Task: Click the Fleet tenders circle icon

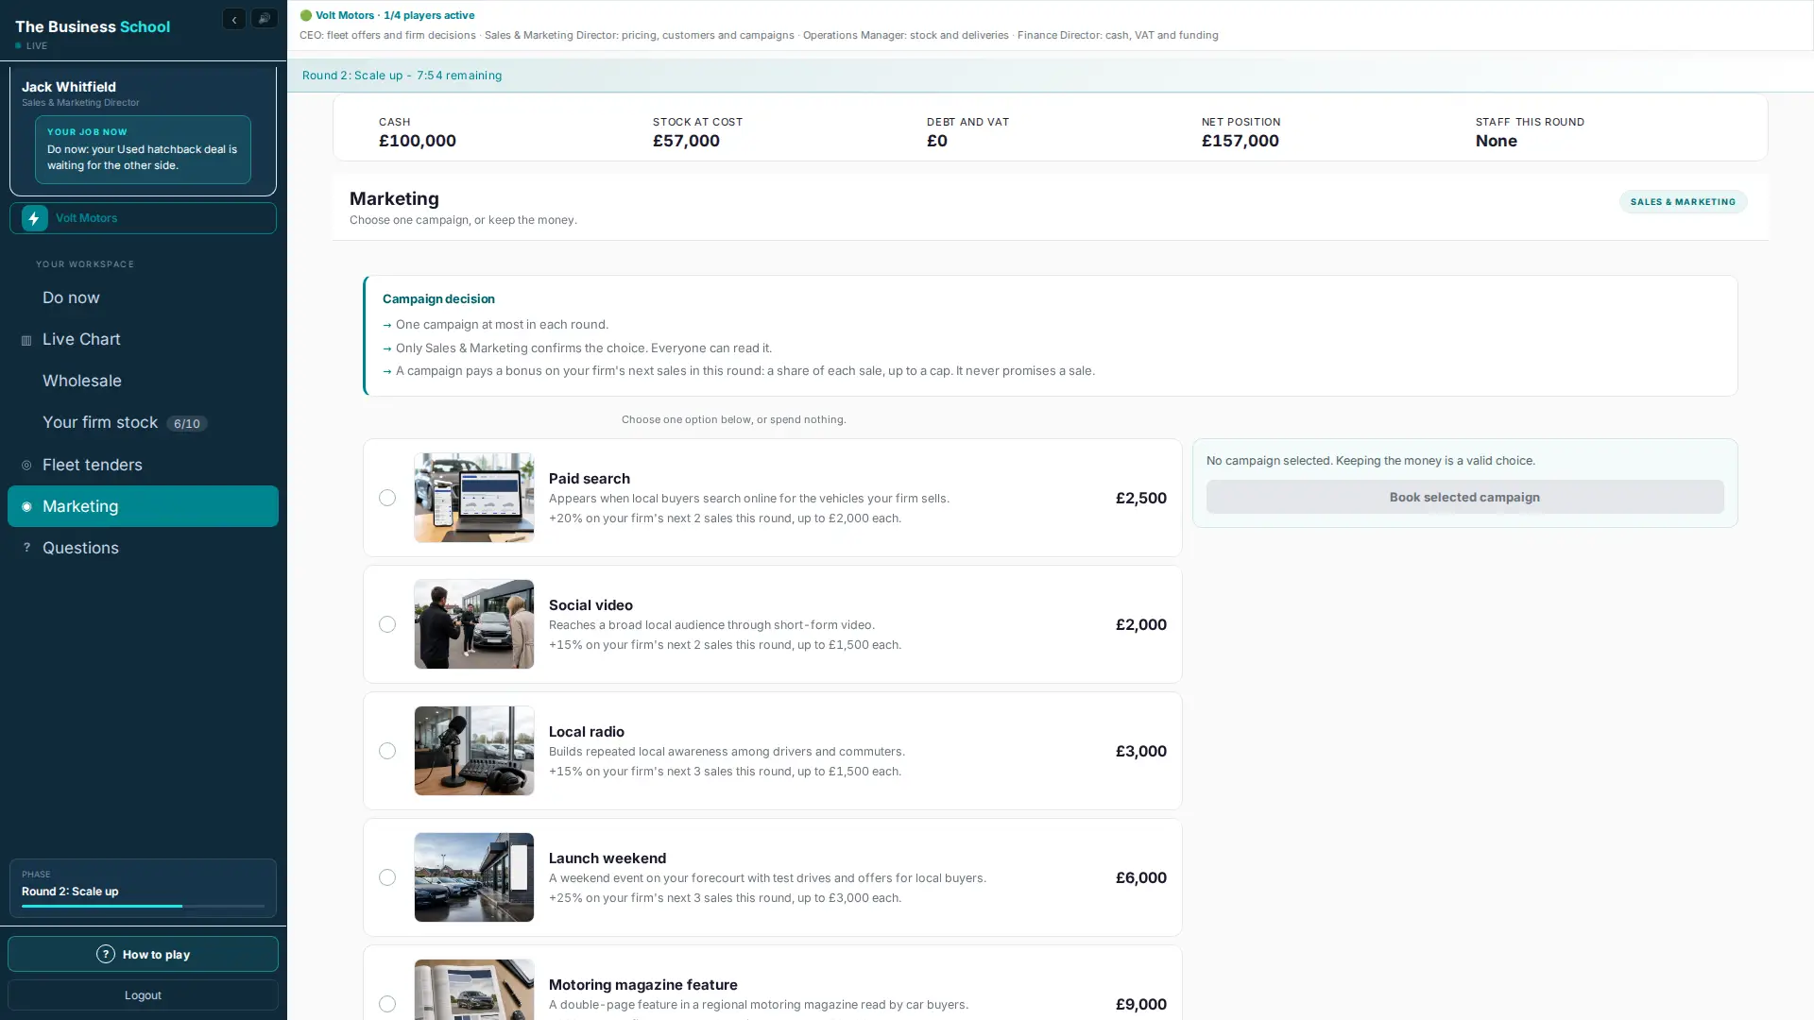Action: [x=26, y=466]
